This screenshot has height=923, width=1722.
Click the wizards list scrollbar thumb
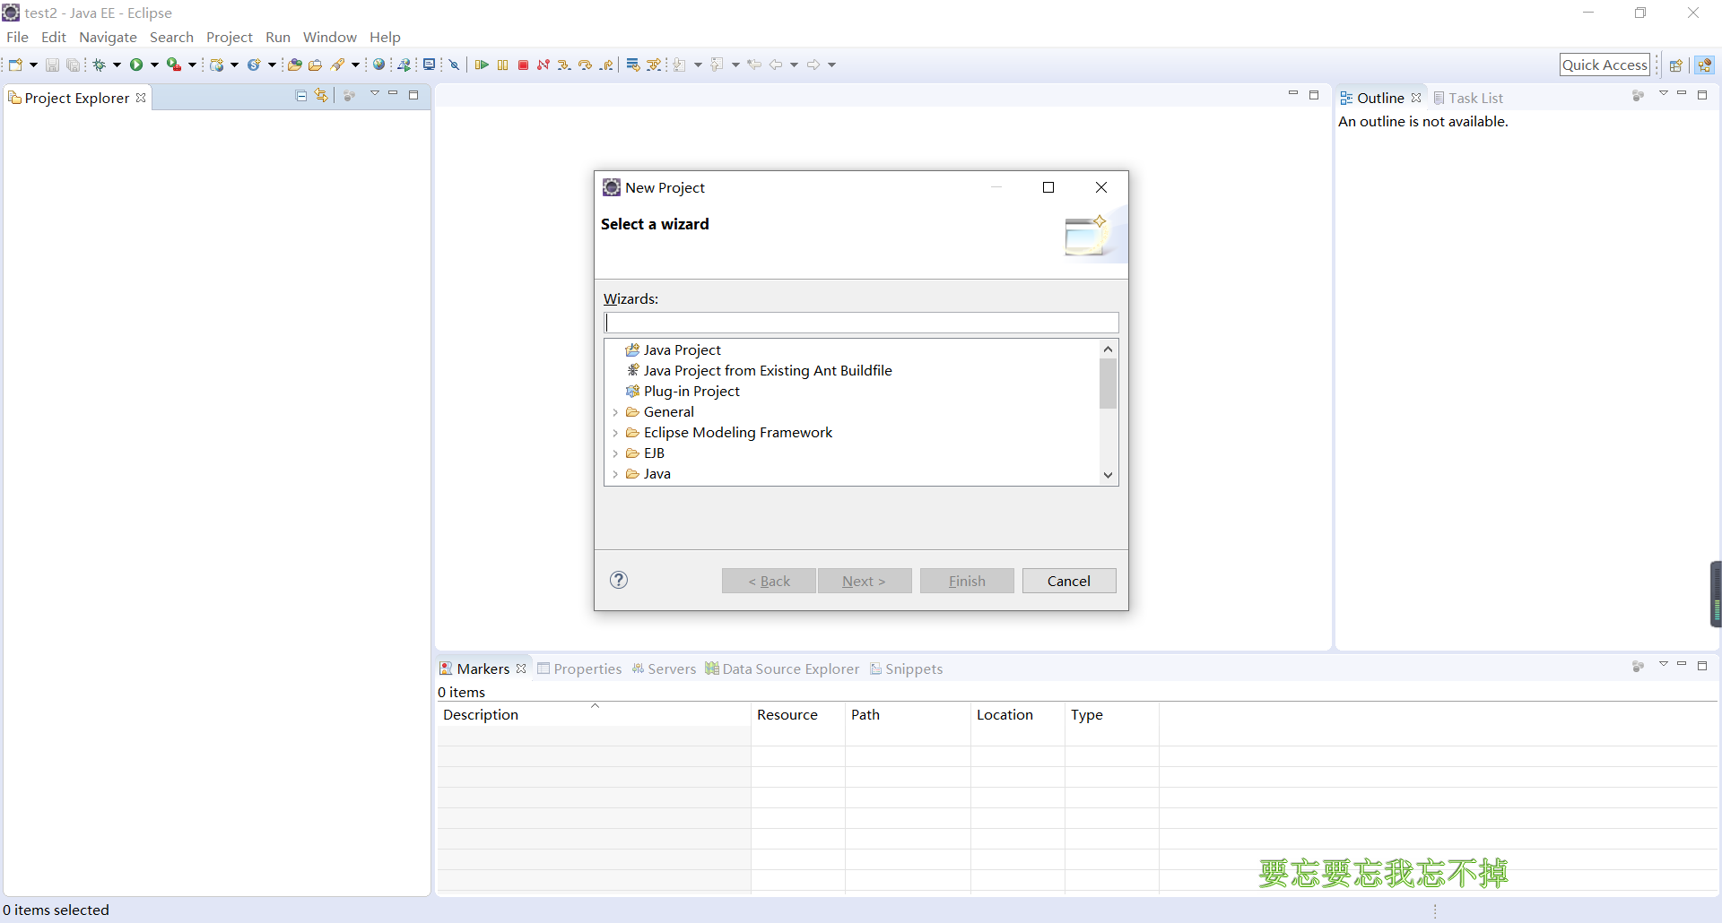click(x=1109, y=384)
